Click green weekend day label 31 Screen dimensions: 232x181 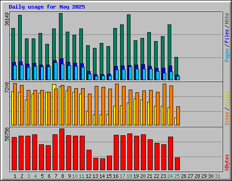(217, 176)
